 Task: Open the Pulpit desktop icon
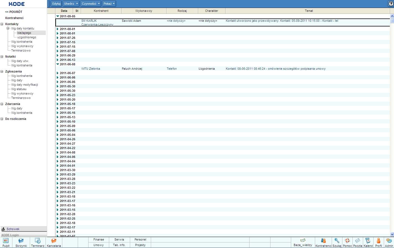6,242
